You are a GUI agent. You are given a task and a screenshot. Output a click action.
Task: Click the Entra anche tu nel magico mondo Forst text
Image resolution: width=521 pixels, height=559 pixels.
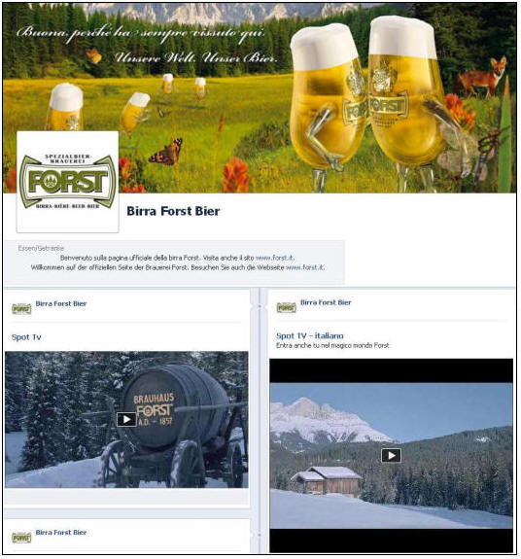(x=332, y=345)
